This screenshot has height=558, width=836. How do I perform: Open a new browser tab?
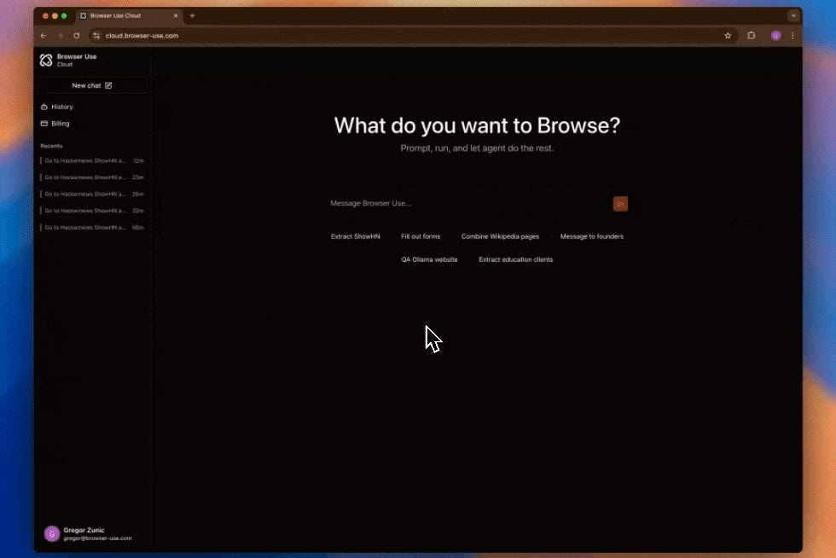193,16
